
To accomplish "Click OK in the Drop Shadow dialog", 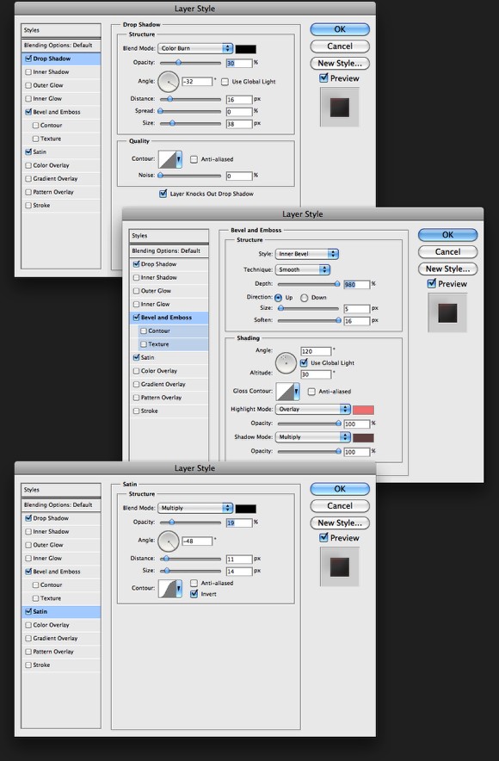I will coord(340,29).
